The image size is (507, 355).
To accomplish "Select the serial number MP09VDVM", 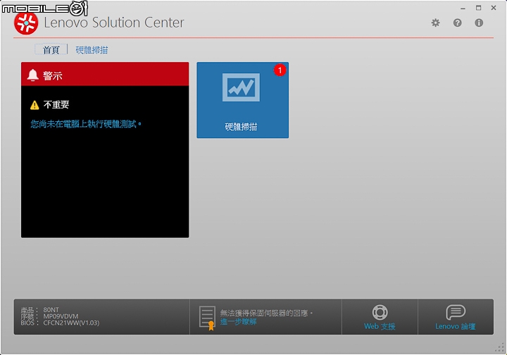I will tap(61, 316).
